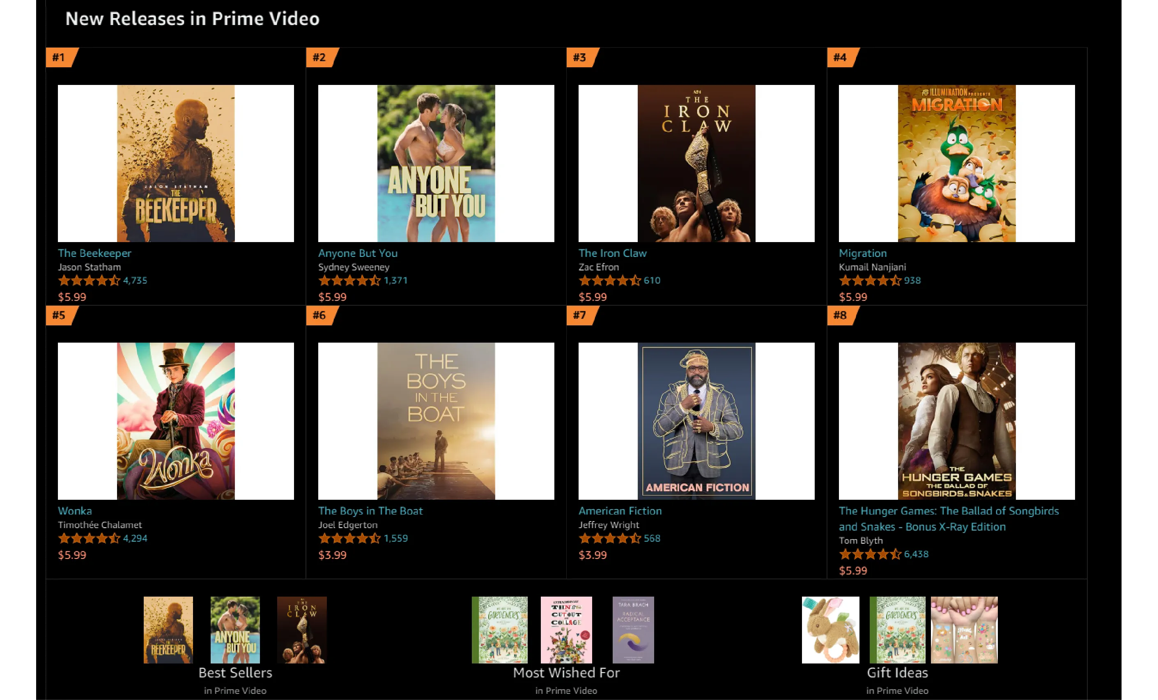Select the Migration movie poster

point(957,163)
